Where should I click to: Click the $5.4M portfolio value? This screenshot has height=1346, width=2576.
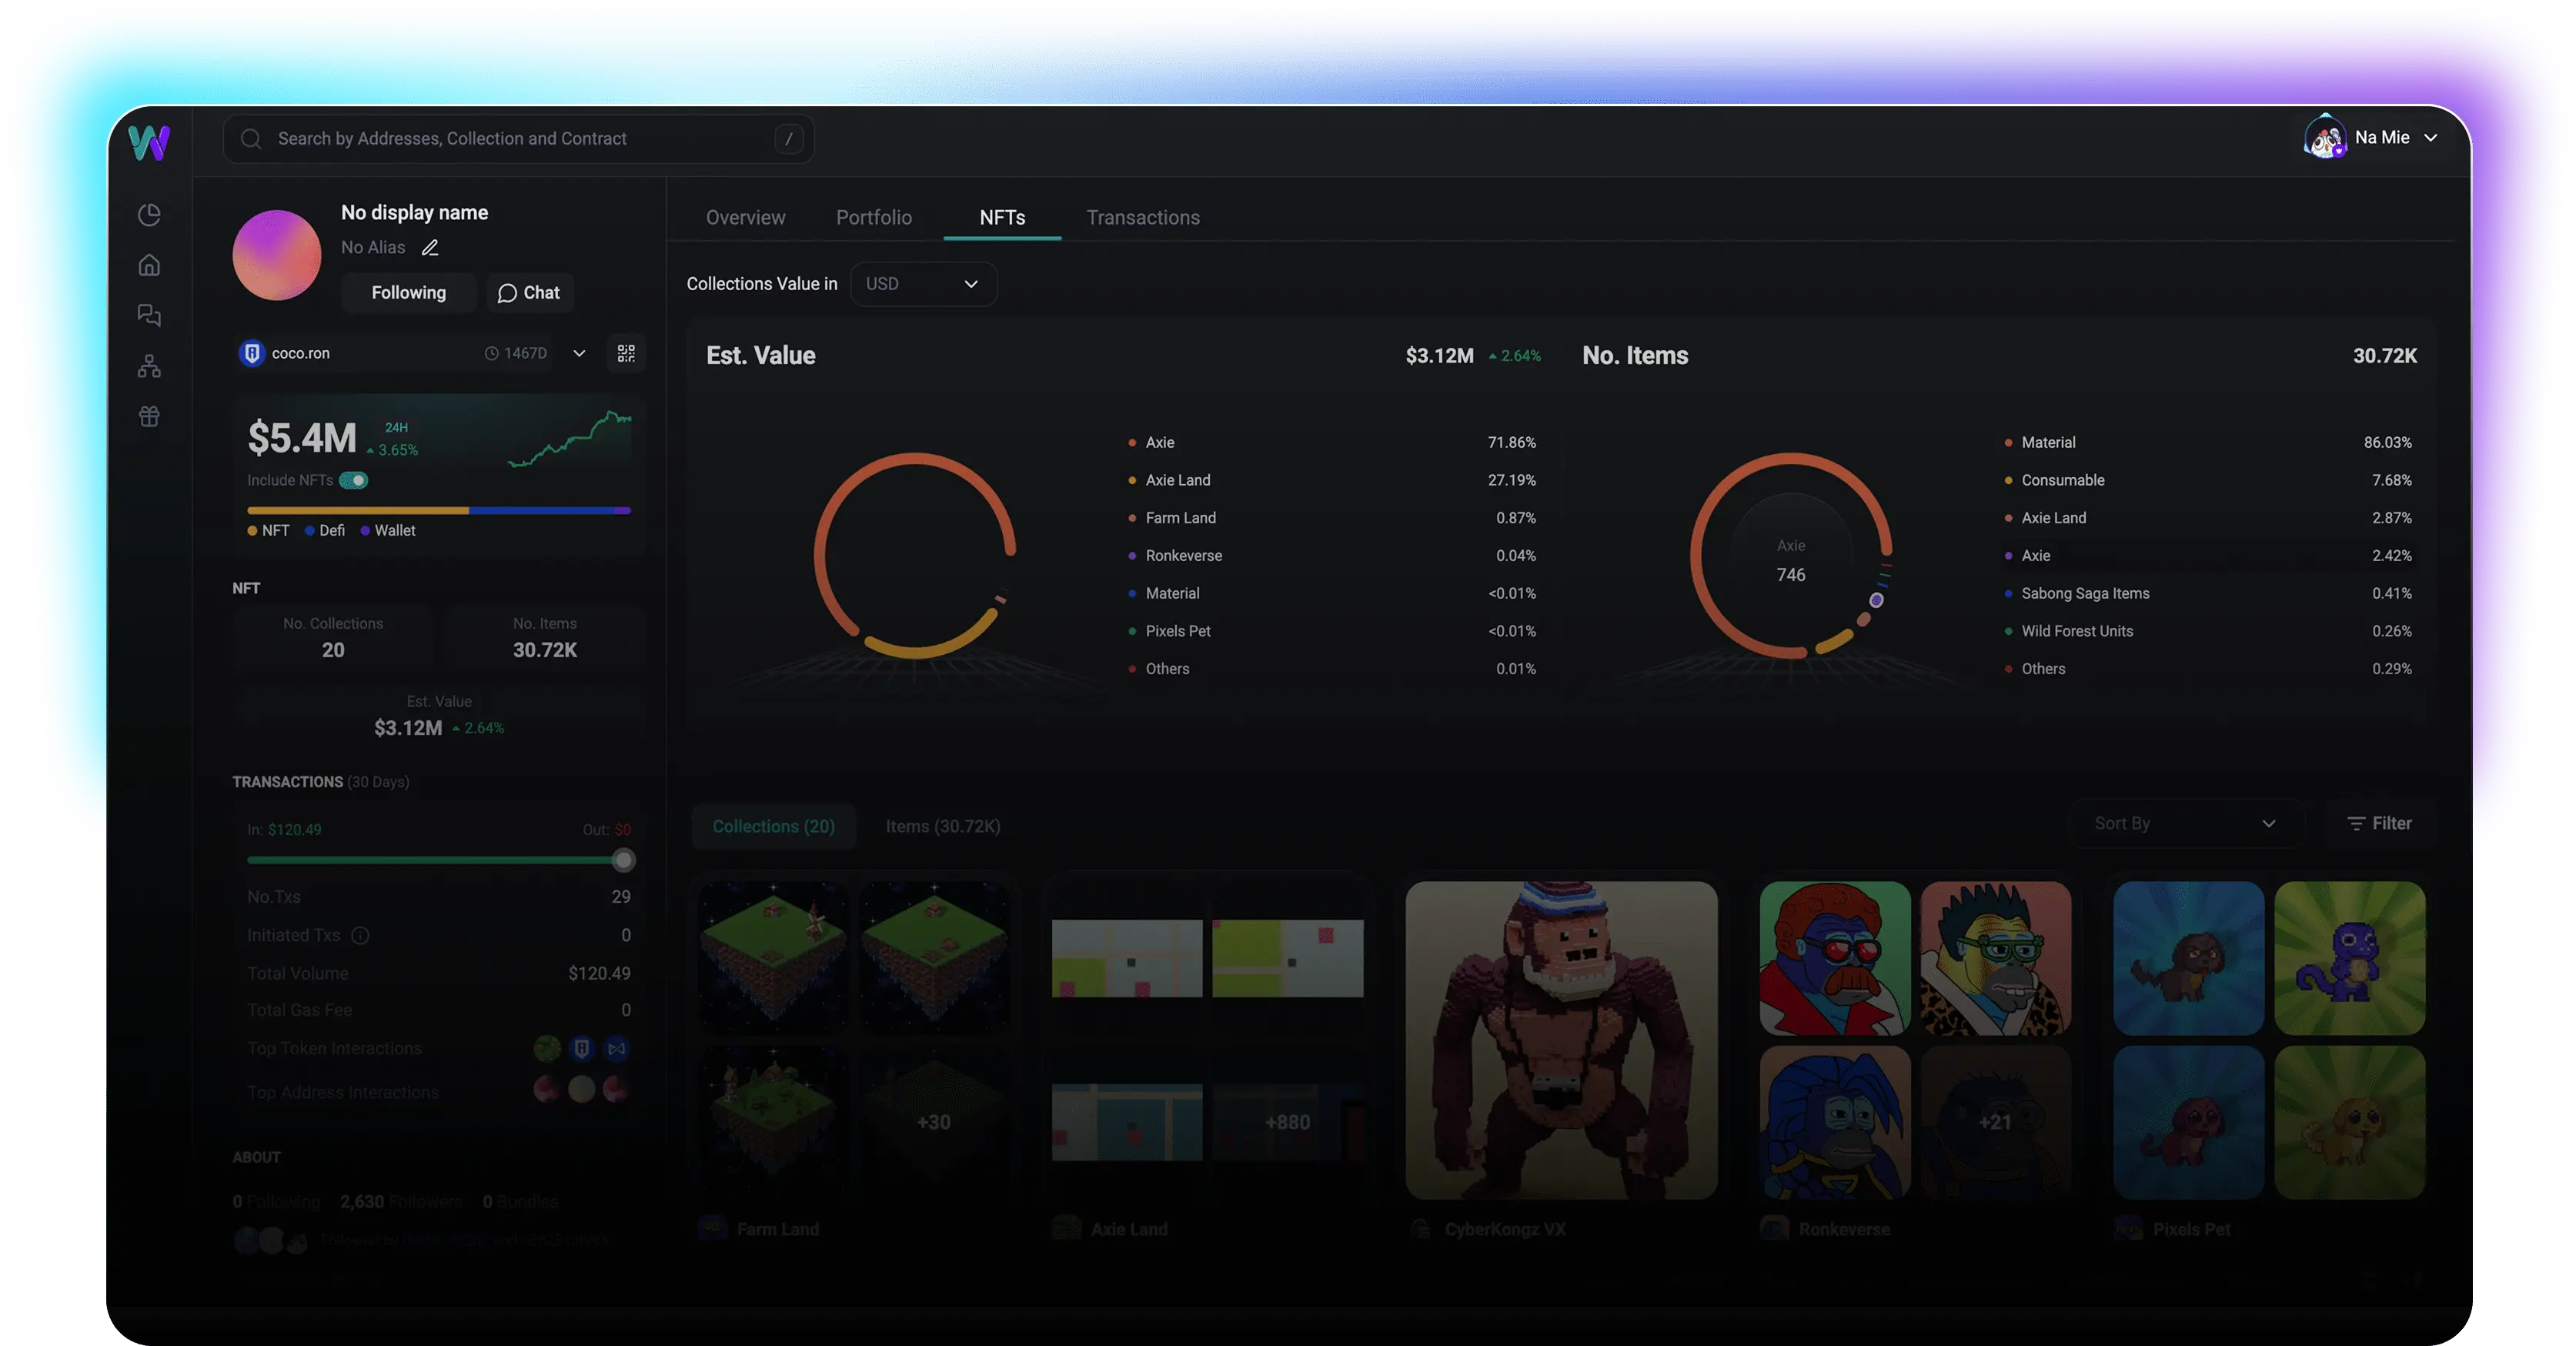[302, 438]
